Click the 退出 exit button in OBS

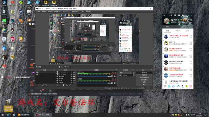click(x=144, y=84)
